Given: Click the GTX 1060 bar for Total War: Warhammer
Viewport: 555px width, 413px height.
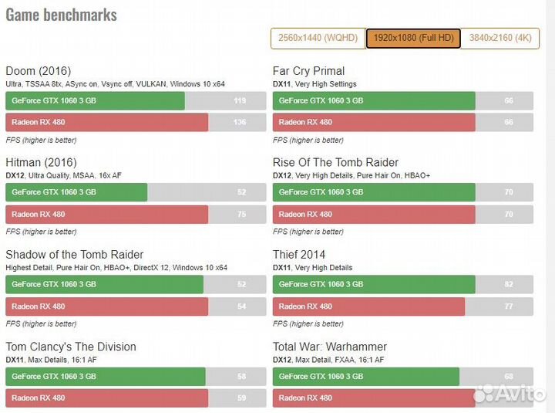Looking at the screenshot, I should [365, 376].
